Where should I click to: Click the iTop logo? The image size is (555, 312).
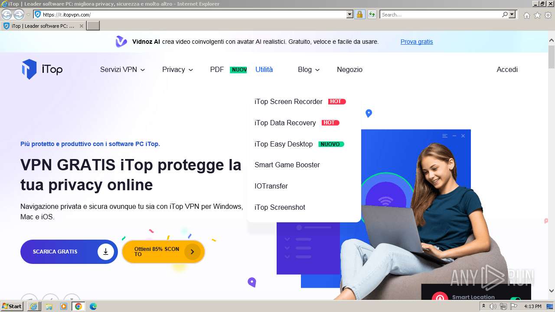(x=42, y=69)
